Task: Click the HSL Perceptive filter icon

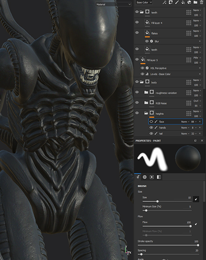Action: coord(147,68)
